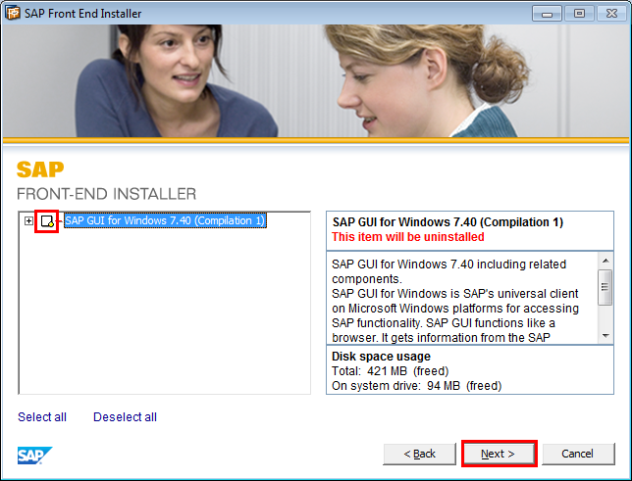
Task: Click the 'Disk space usage' heading
Action: pos(381,357)
